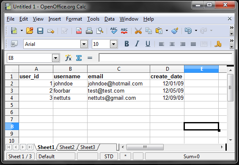Viewport: 239px width, 165px height.
Task: Click the Sum sigma icon
Action: click(x=79, y=58)
